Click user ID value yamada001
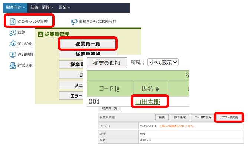This screenshot has height=147, width=248. coord(148,126)
